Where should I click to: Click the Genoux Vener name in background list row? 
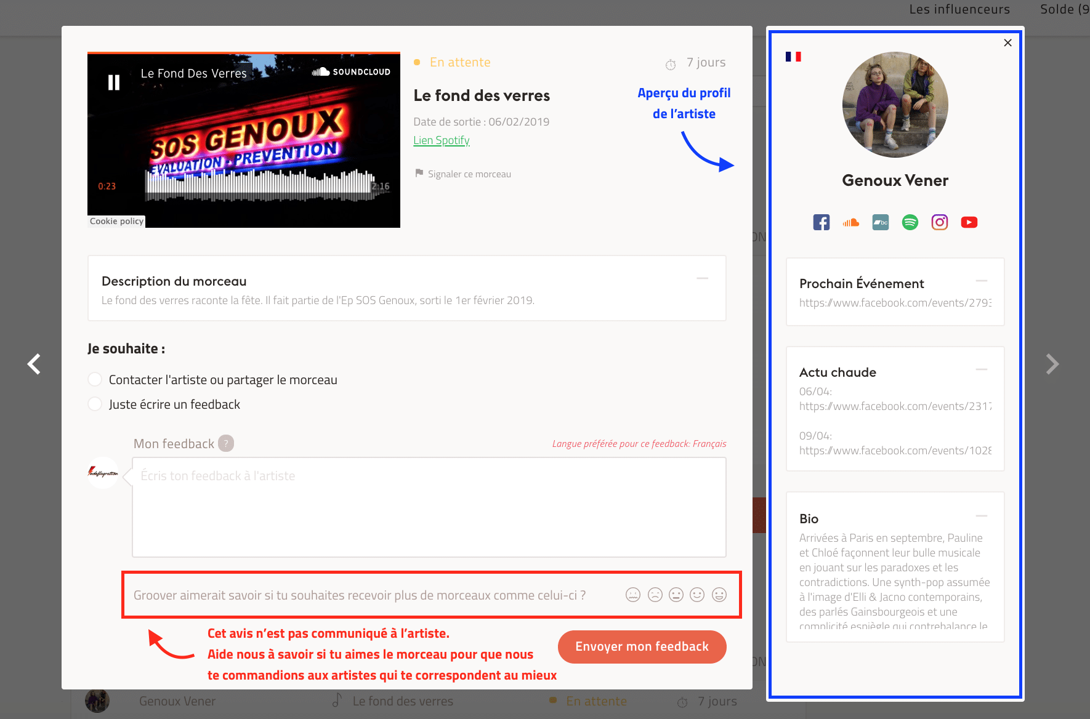tap(177, 701)
